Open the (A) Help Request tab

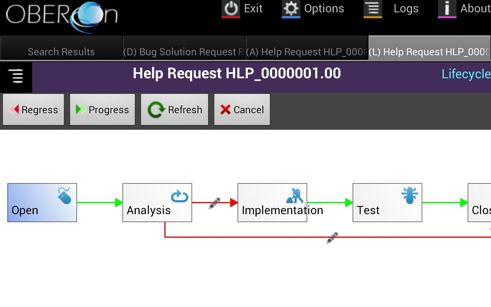point(307,48)
